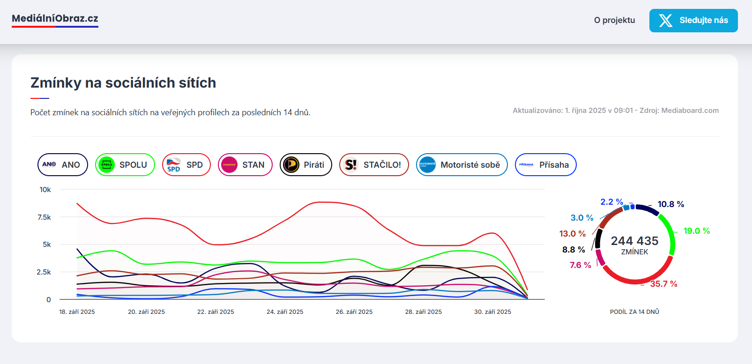The width and height of the screenshot is (752, 364).
Task: Click the X logo in Sledujte nás button
Action: (x=665, y=21)
